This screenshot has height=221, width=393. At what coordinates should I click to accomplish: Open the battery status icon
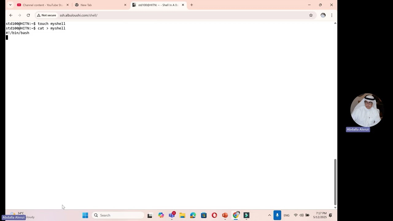click(x=307, y=215)
